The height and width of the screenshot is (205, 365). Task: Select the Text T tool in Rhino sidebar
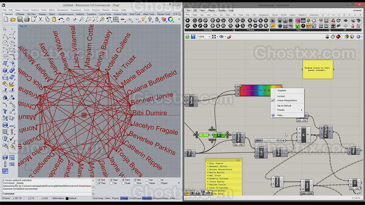point(5,111)
